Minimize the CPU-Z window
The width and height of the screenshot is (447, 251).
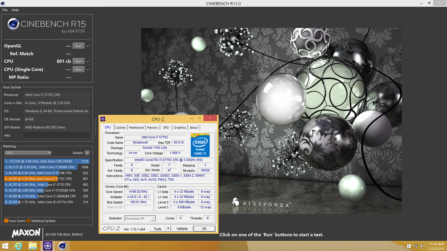click(x=191, y=118)
